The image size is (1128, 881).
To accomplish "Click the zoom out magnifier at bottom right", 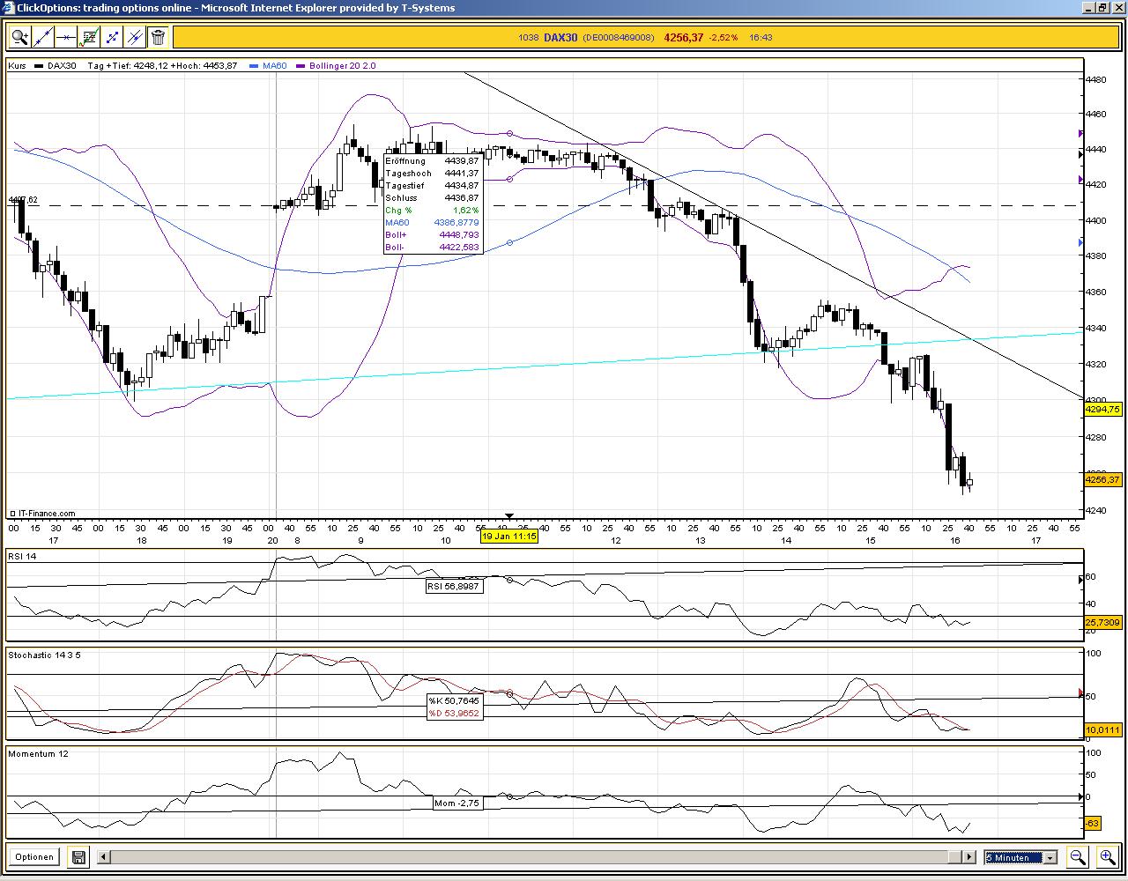I will [1078, 856].
